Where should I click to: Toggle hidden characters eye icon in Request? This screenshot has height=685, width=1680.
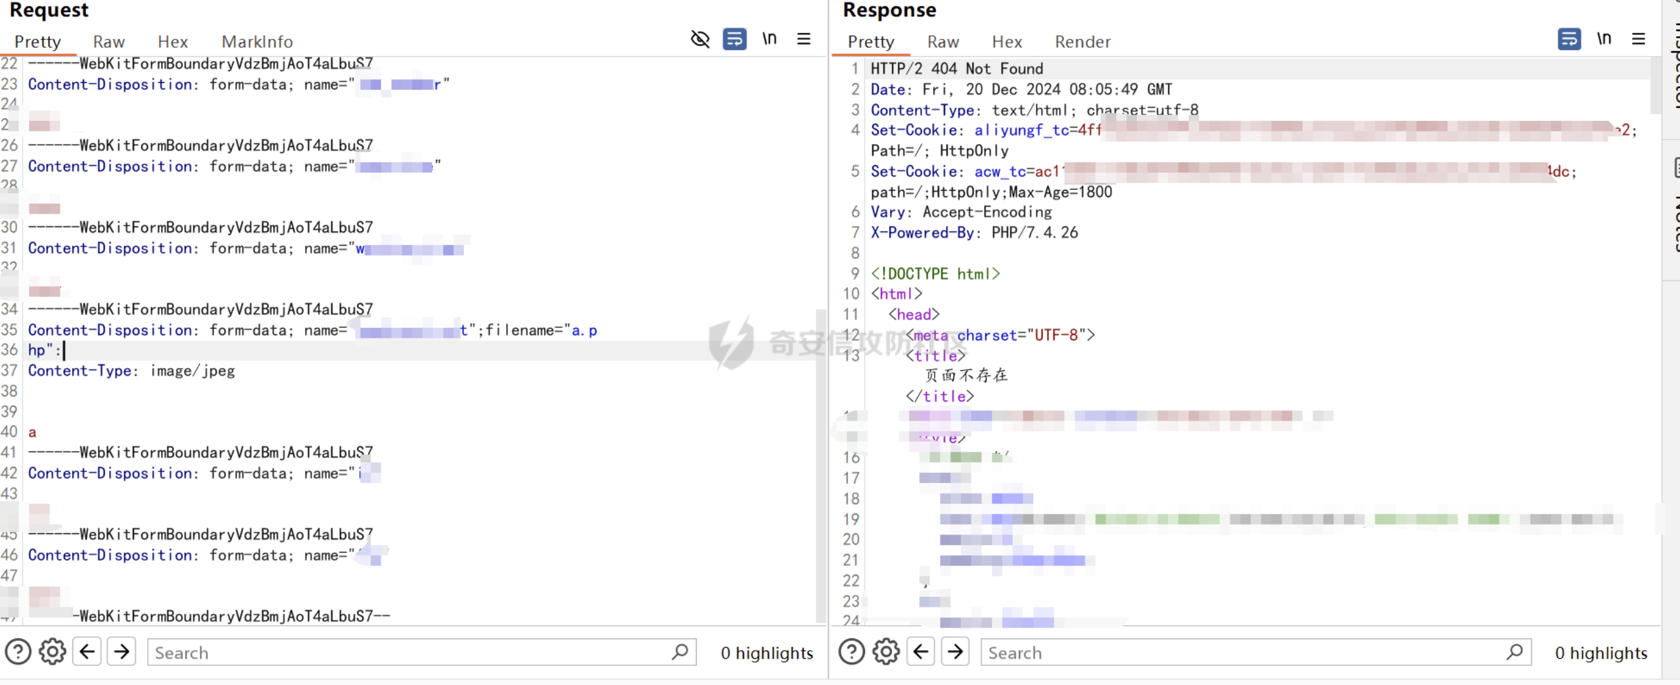click(700, 39)
